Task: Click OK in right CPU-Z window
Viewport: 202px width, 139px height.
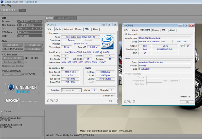Action: pos(187,102)
